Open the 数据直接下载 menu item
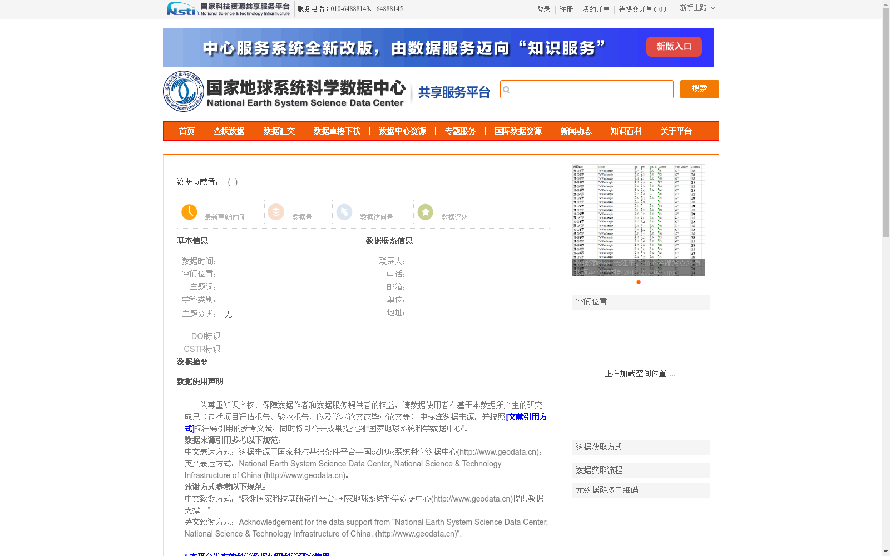This screenshot has height=556, width=890. (337, 131)
